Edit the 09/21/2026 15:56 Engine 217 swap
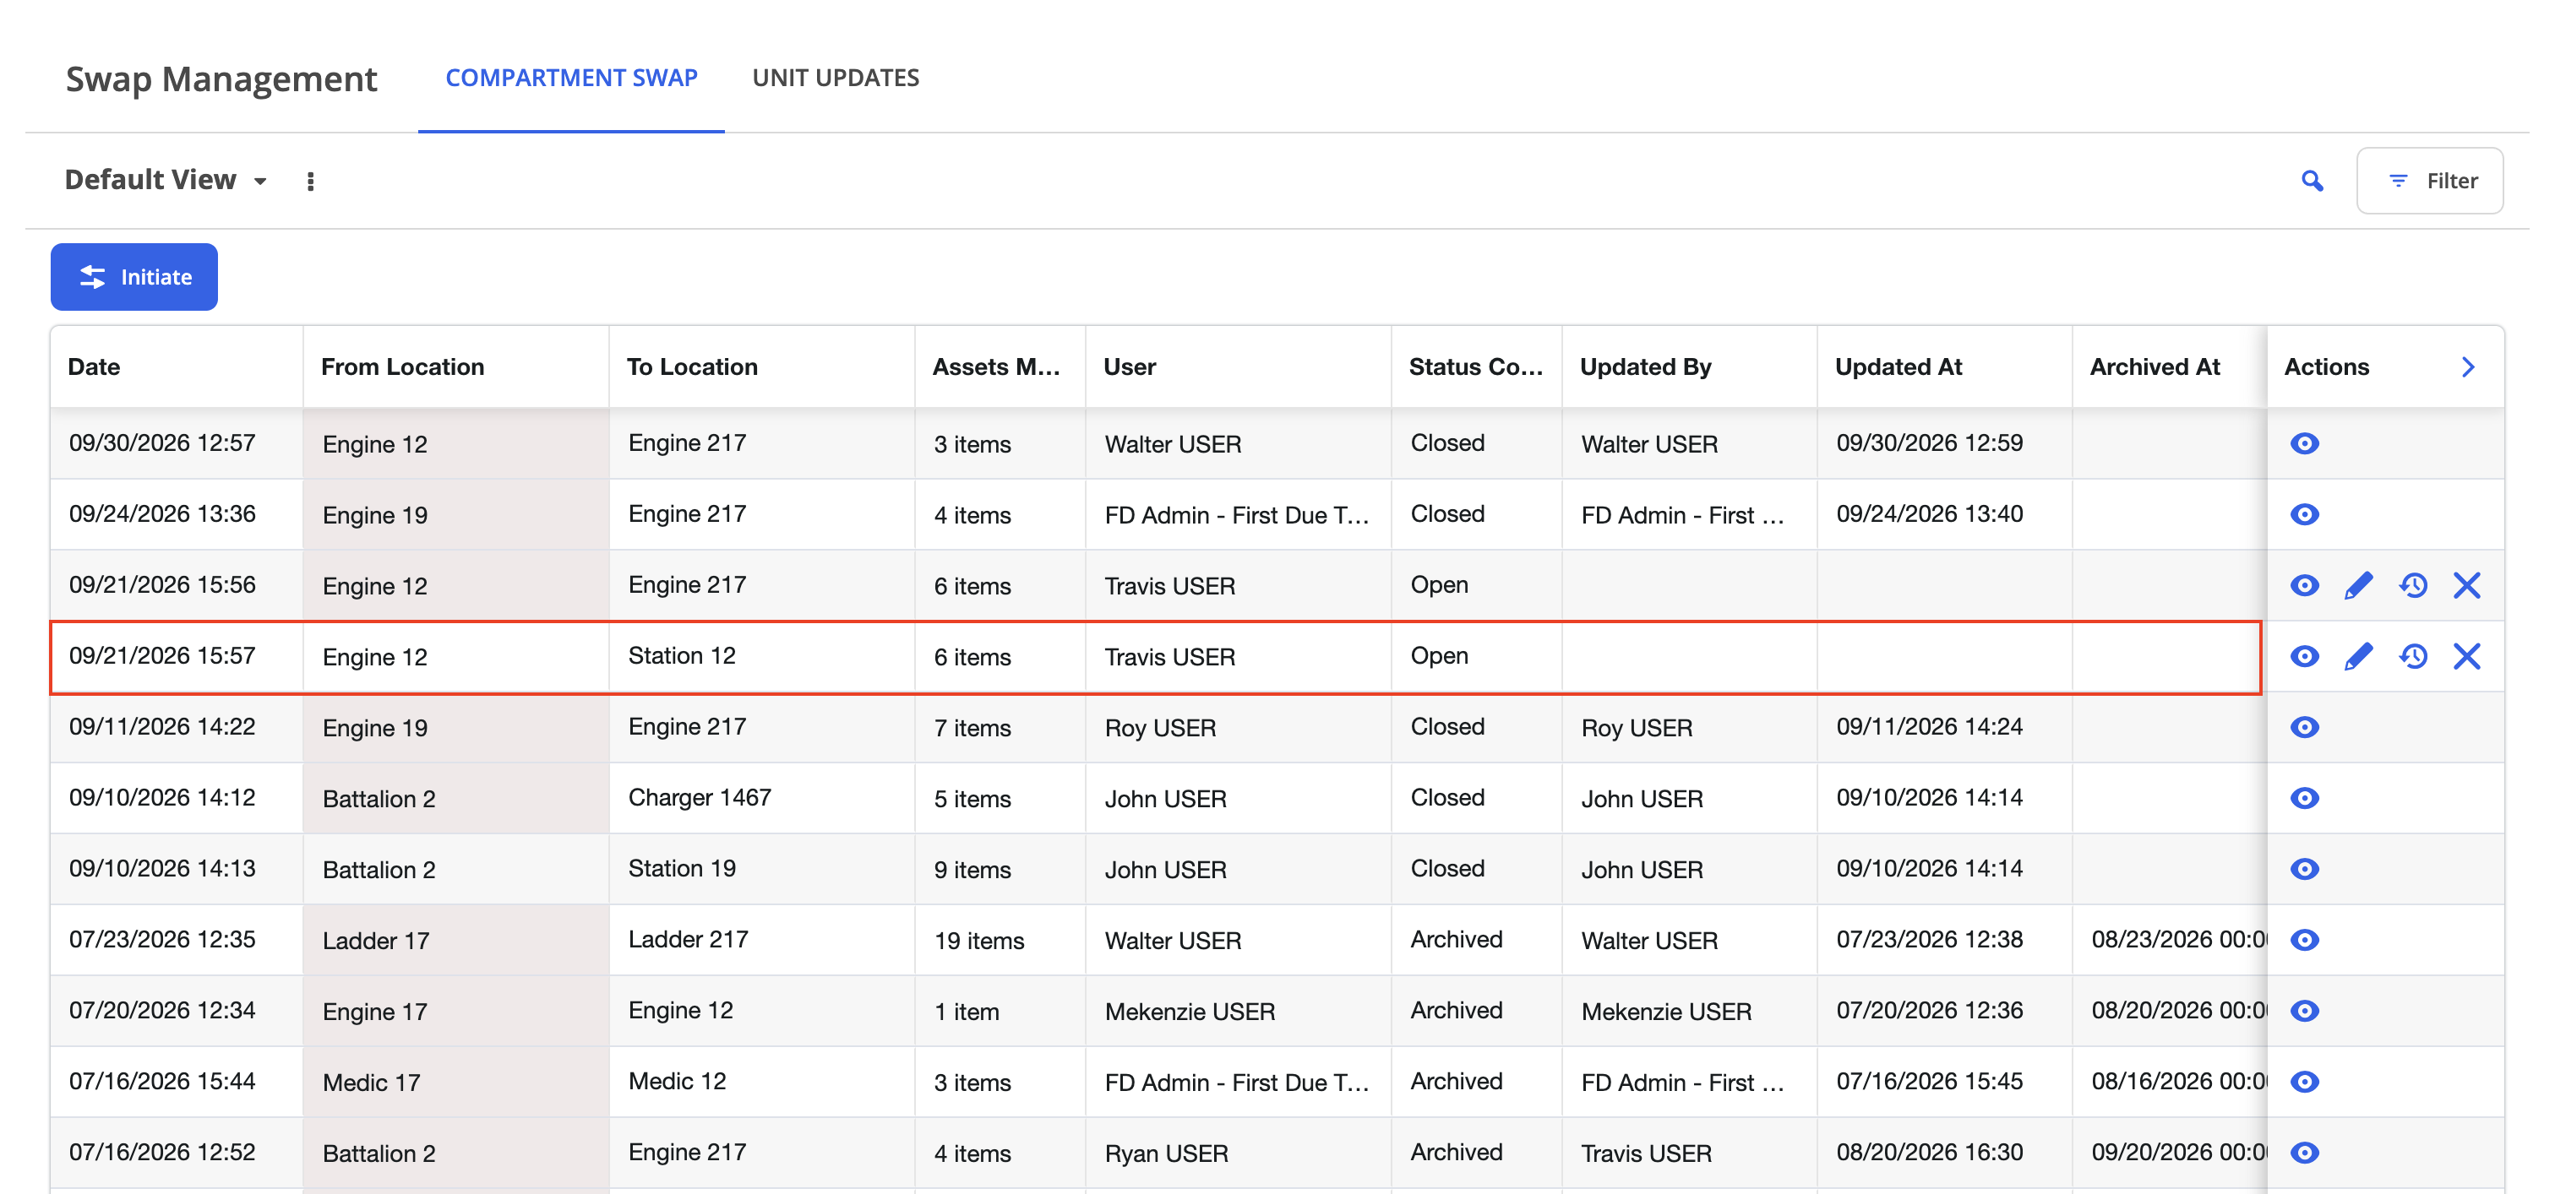 (x=2359, y=586)
